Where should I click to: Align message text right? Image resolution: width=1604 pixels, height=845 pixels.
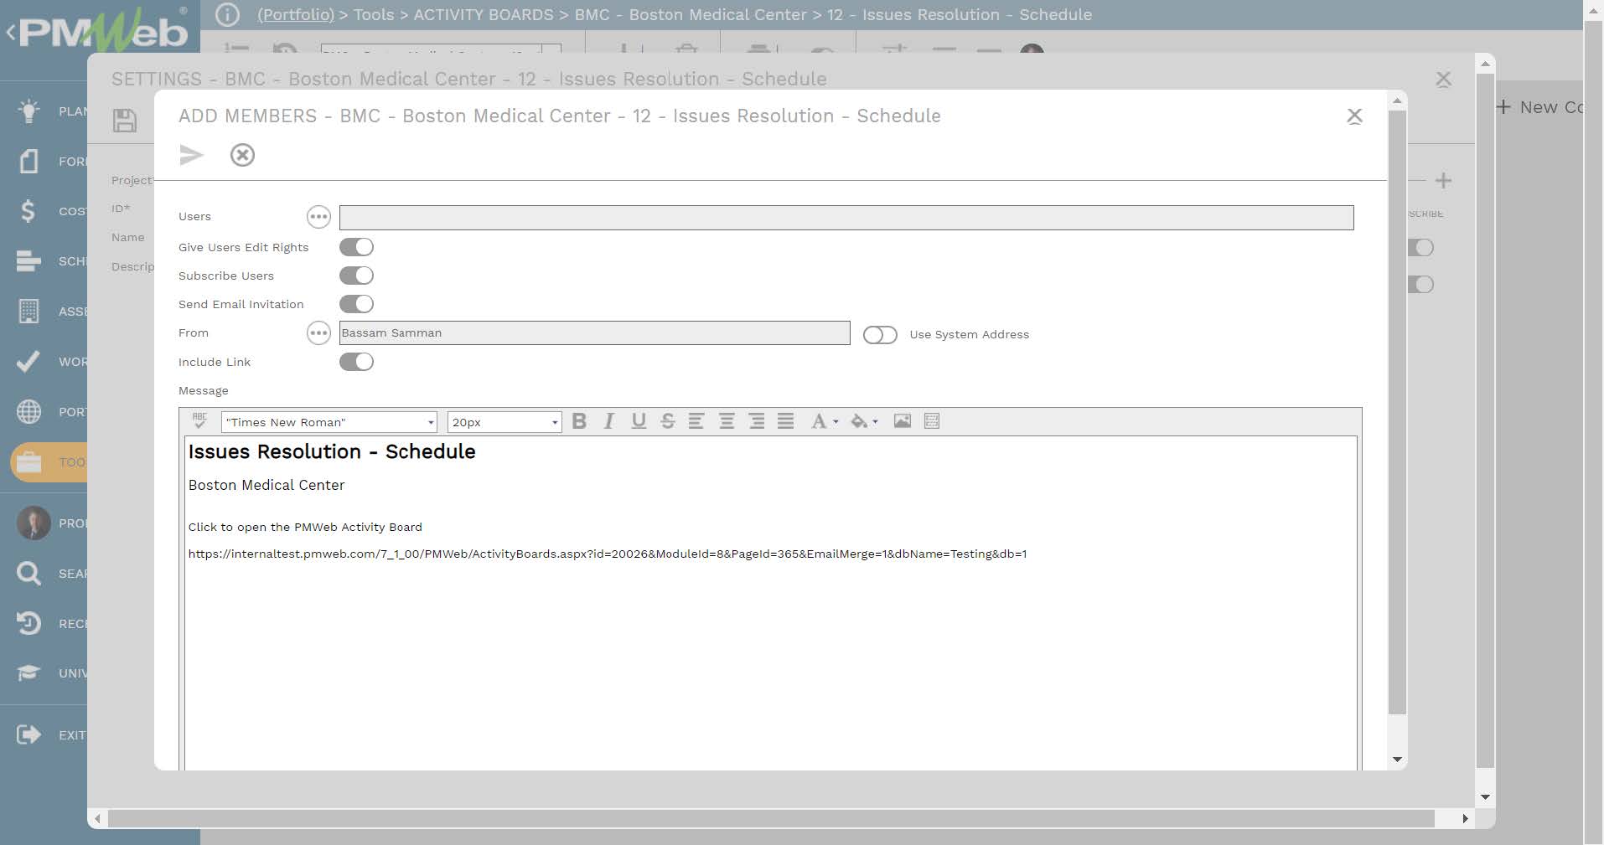point(757,421)
